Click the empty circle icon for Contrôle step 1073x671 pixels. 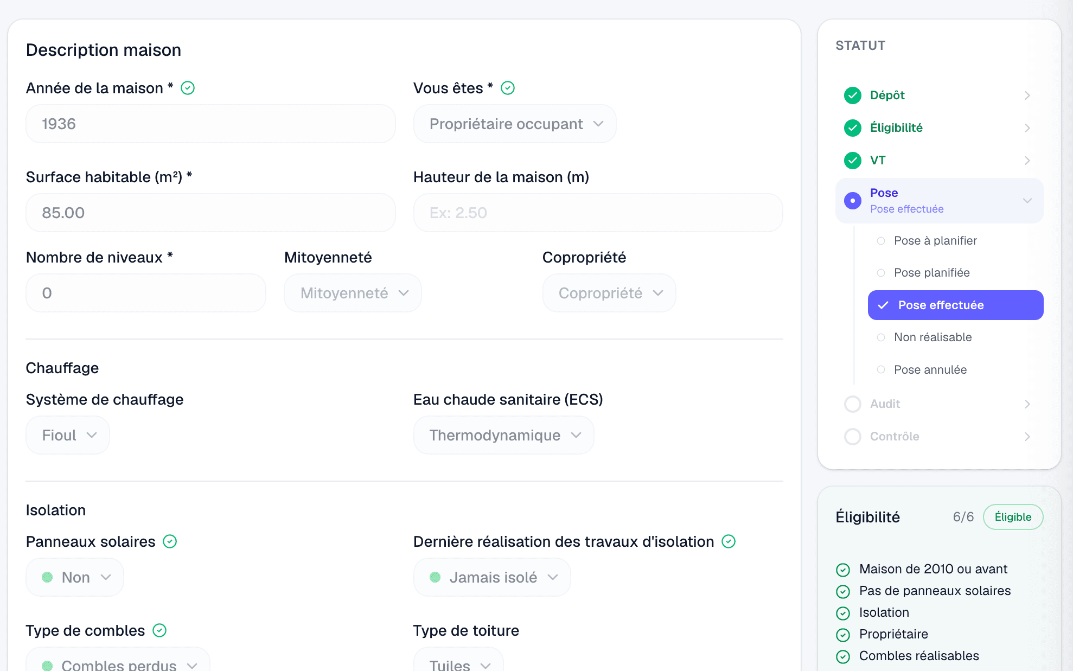tap(853, 437)
